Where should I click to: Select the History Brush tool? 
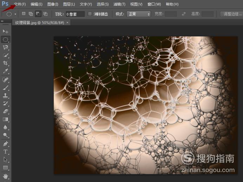point(6,103)
